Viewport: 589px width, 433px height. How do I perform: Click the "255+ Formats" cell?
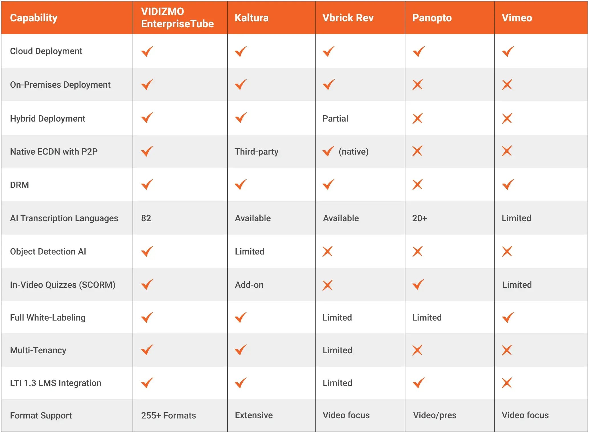(x=168, y=415)
